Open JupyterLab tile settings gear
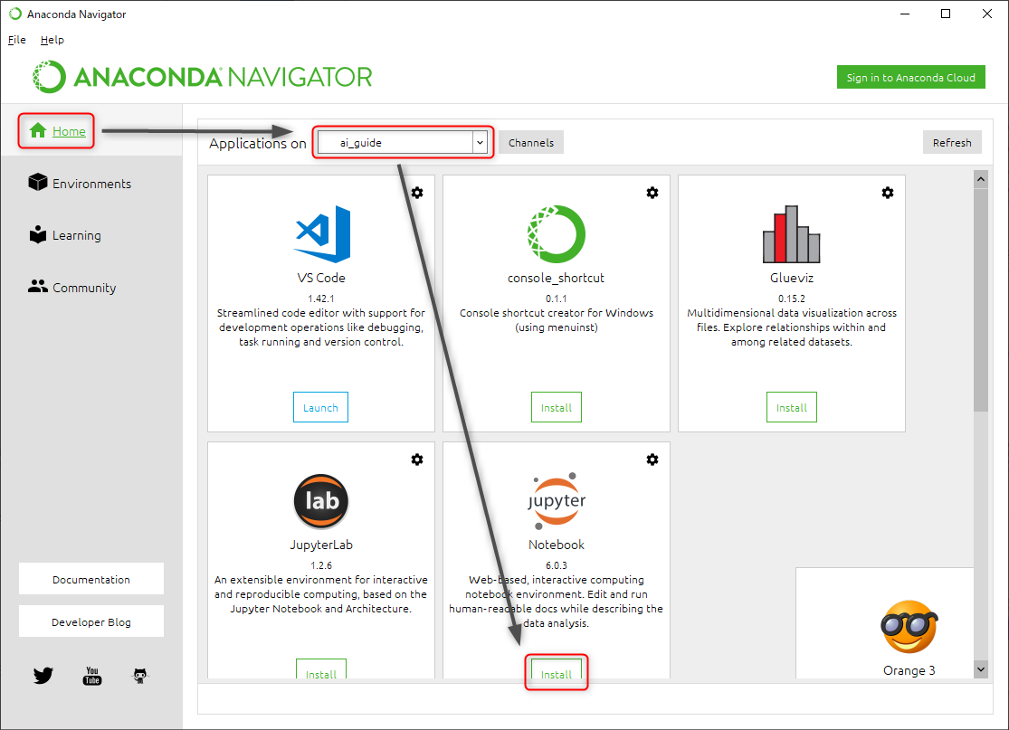The image size is (1009, 730). (417, 460)
